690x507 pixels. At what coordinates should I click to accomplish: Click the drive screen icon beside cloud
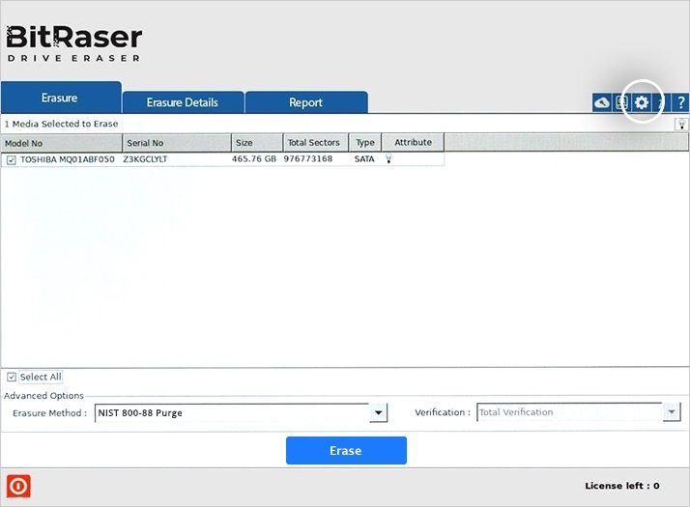pyautogui.click(x=621, y=103)
